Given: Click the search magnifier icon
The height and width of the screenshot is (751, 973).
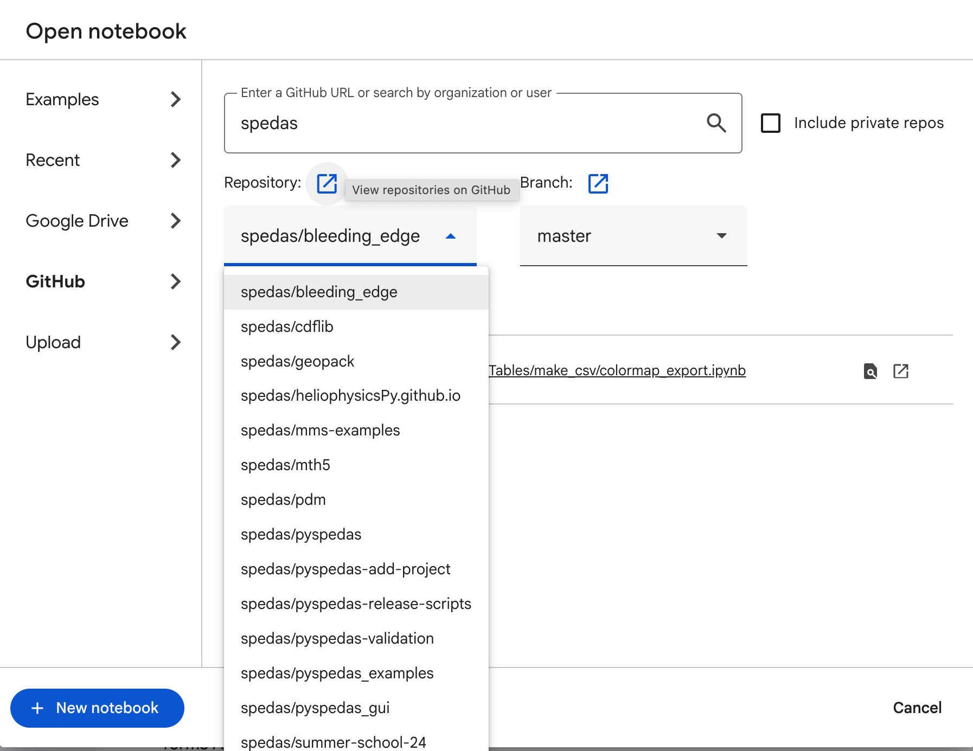Looking at the screenshot, I should [x=716, y=123].
